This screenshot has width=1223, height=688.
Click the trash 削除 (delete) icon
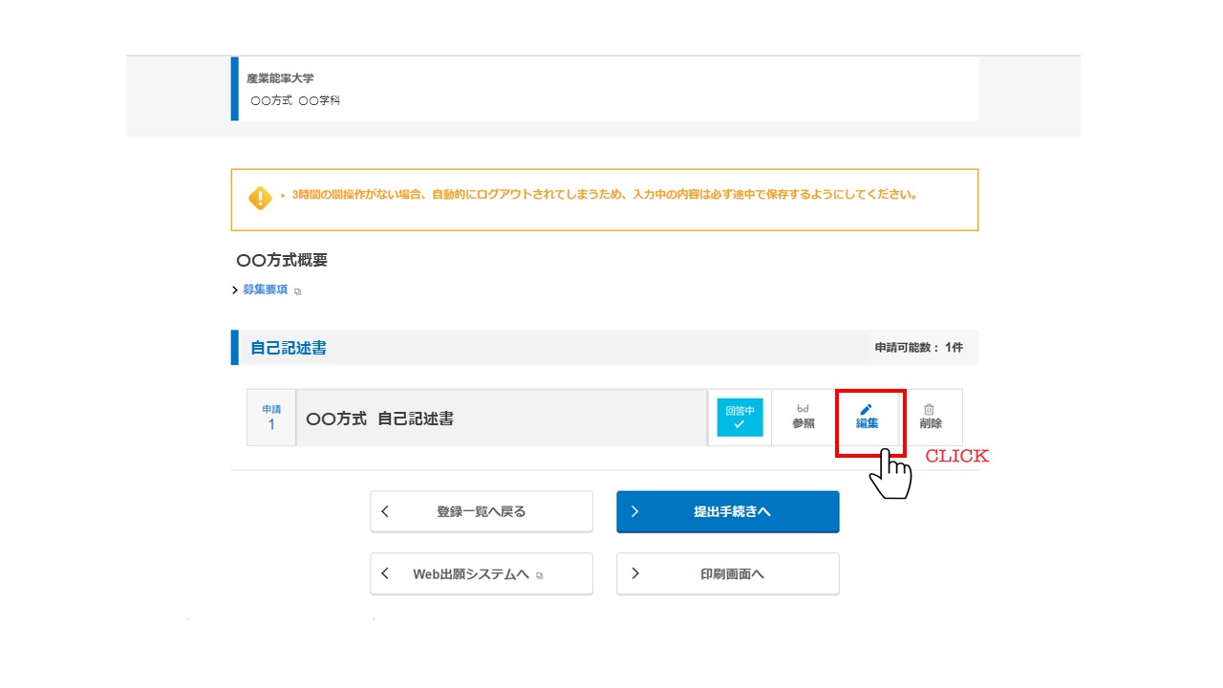coord(930,410)
